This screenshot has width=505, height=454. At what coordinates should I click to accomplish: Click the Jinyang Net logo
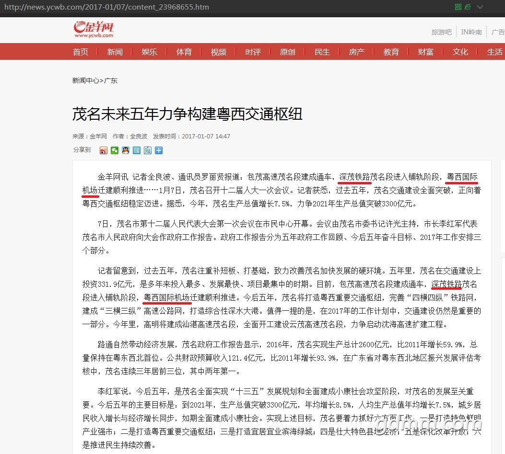94,29
